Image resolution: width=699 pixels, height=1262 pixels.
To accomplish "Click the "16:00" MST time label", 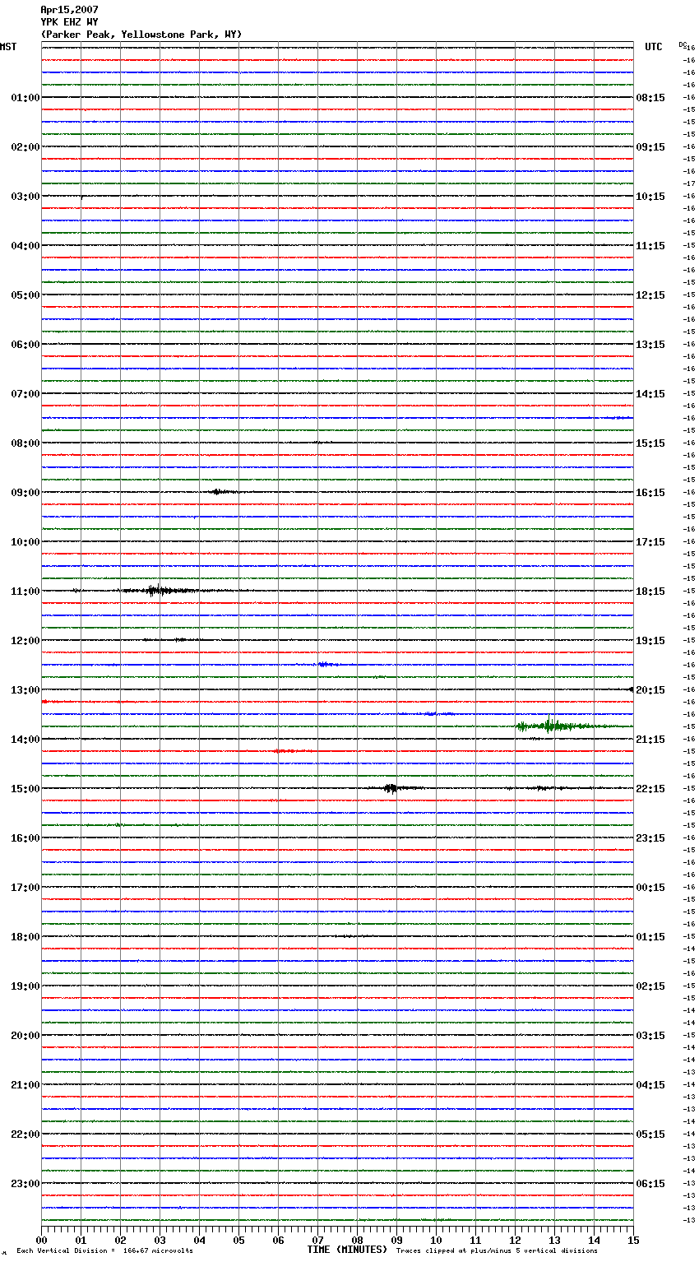I will [25, 838].
